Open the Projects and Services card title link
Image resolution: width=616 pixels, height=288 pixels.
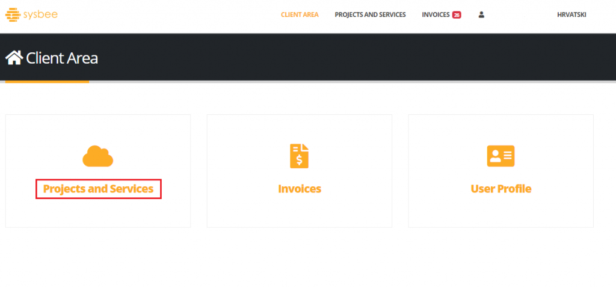[98, 189]
